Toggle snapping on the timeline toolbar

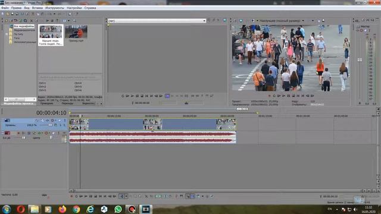click(x=188, y=196)
